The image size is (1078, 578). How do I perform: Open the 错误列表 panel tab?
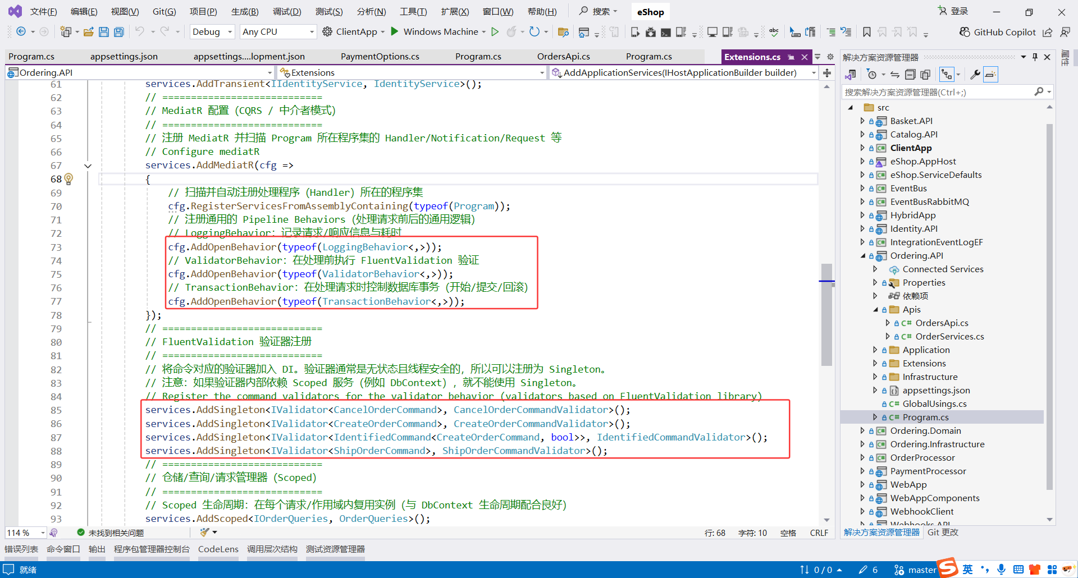click(x=21, y=549)
